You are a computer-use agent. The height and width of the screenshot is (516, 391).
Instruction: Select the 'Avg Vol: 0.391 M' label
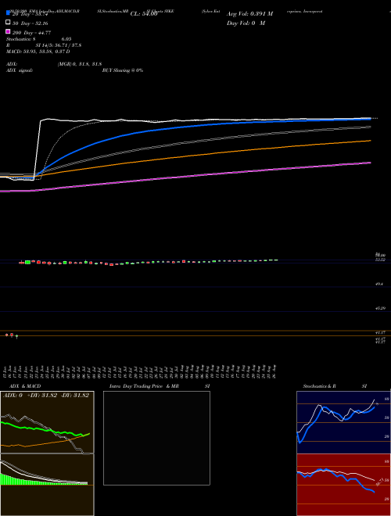point(249,14)
